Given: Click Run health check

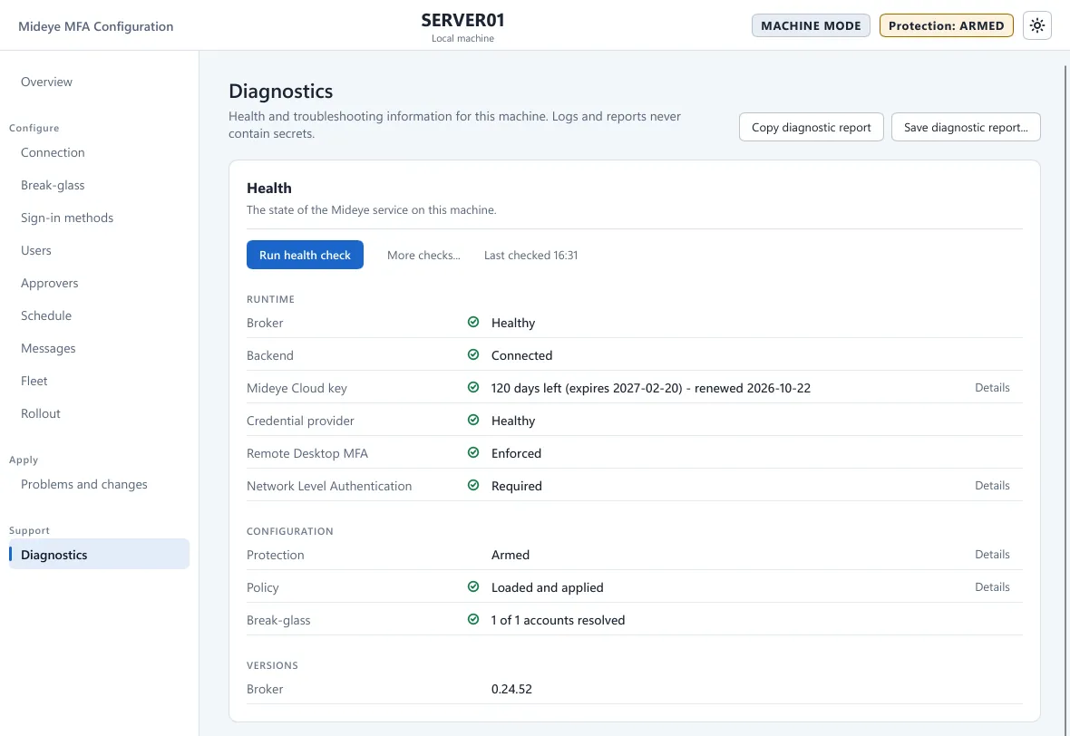Looking at the screenshot, I should [x=305, y=255].
